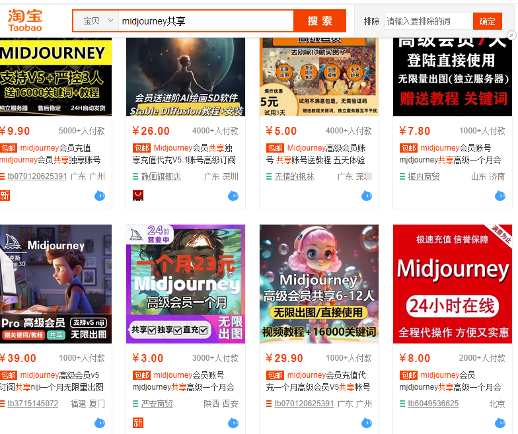This screenshot has width=518, height=434.
Task: Open the 5元试用3天 product image
Action: 319,77
